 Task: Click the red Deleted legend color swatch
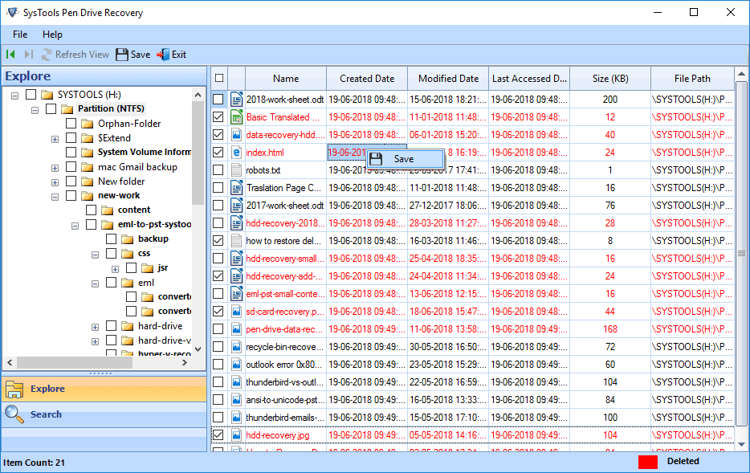648,462
